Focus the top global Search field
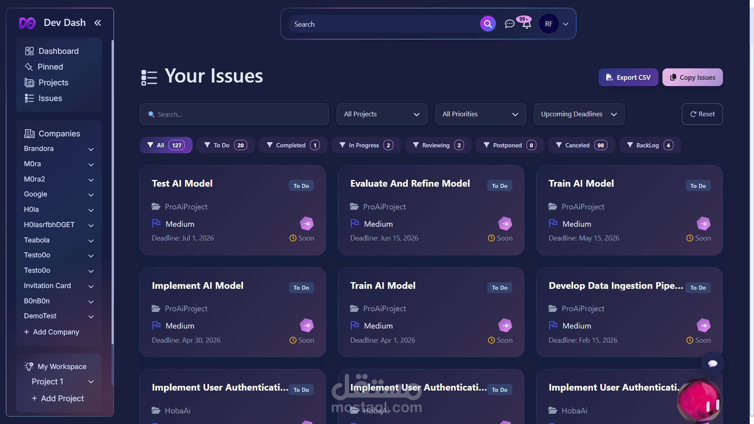This screenshot has height=424, width=754. pos(383,24)
